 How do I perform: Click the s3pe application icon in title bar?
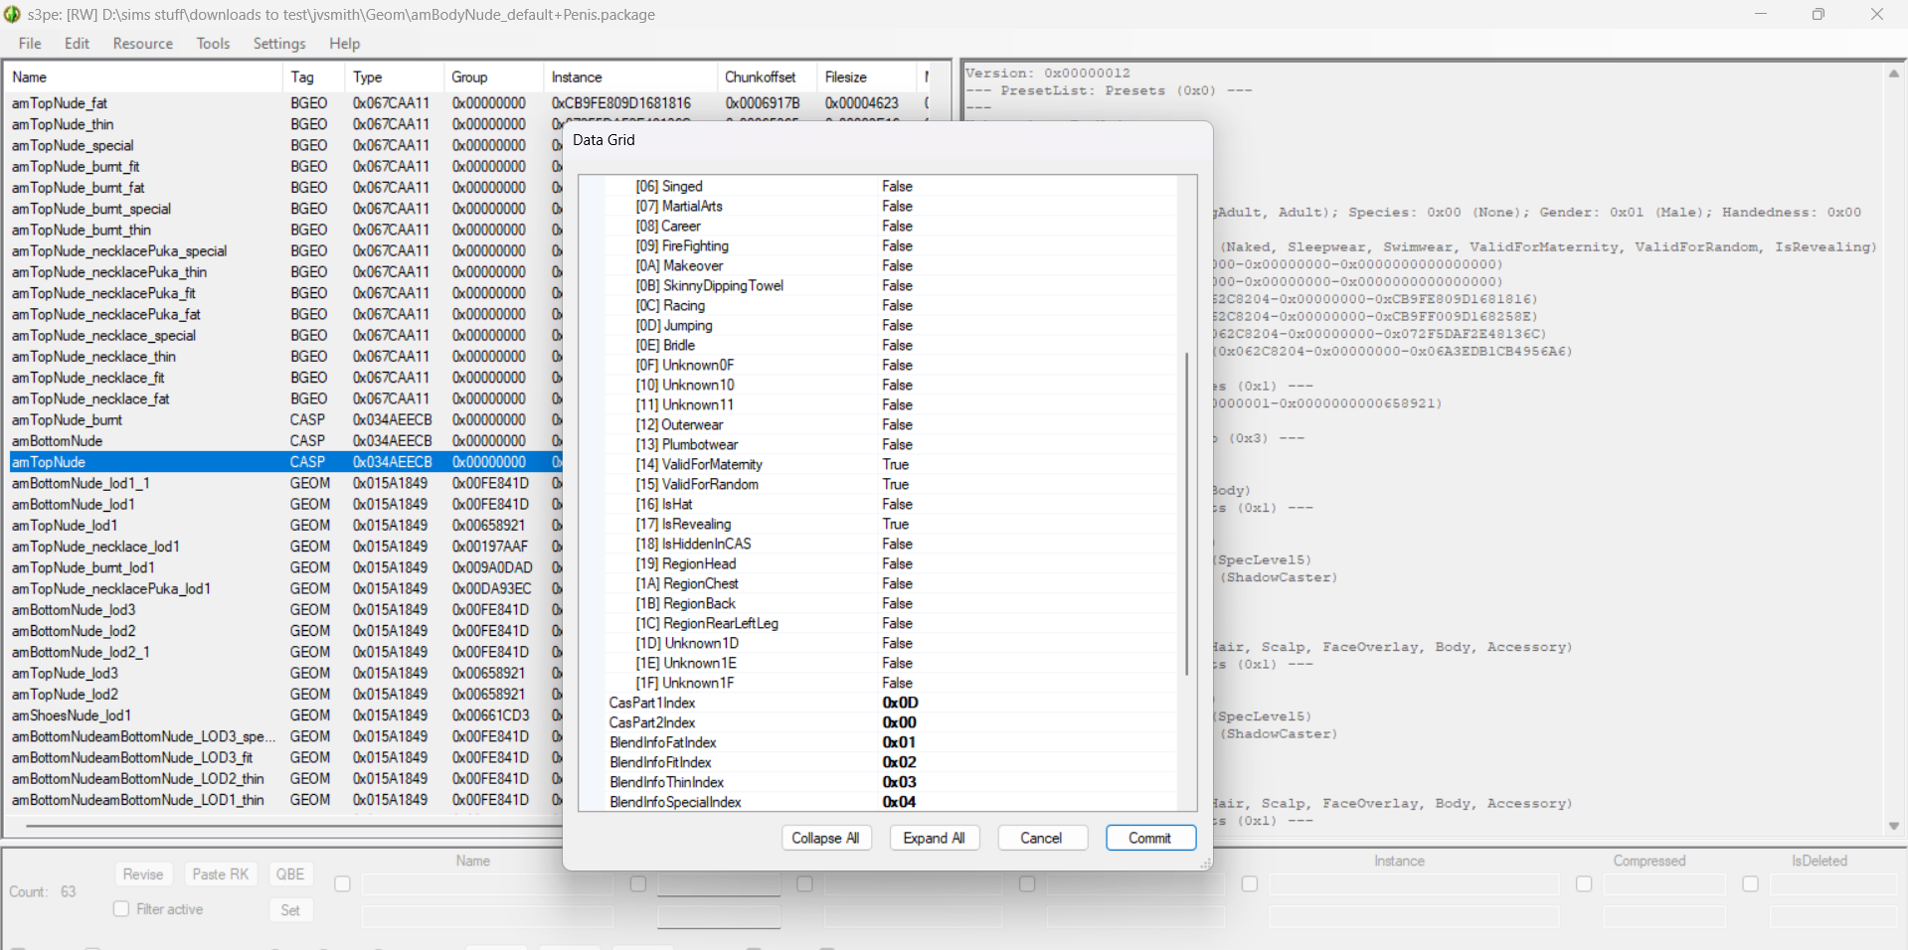[12, 14]
